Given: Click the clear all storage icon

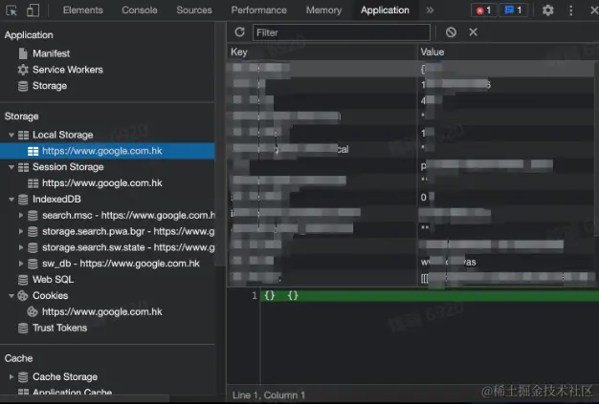Looking at the screenshot, I should coord(451,32).
